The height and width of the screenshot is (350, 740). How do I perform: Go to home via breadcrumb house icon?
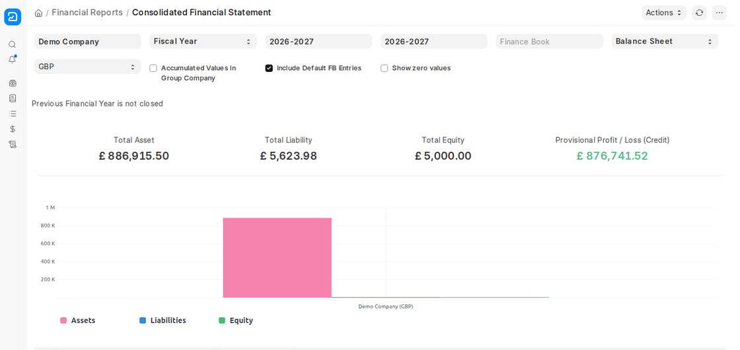[39, 13]
